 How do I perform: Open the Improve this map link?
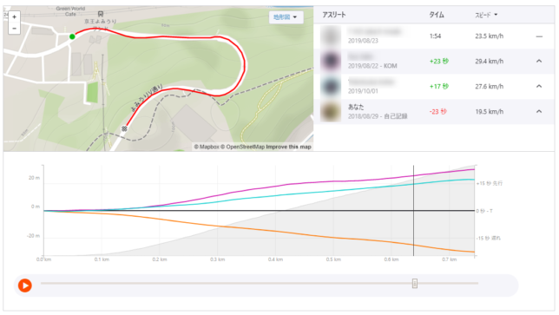click(288, 147)
